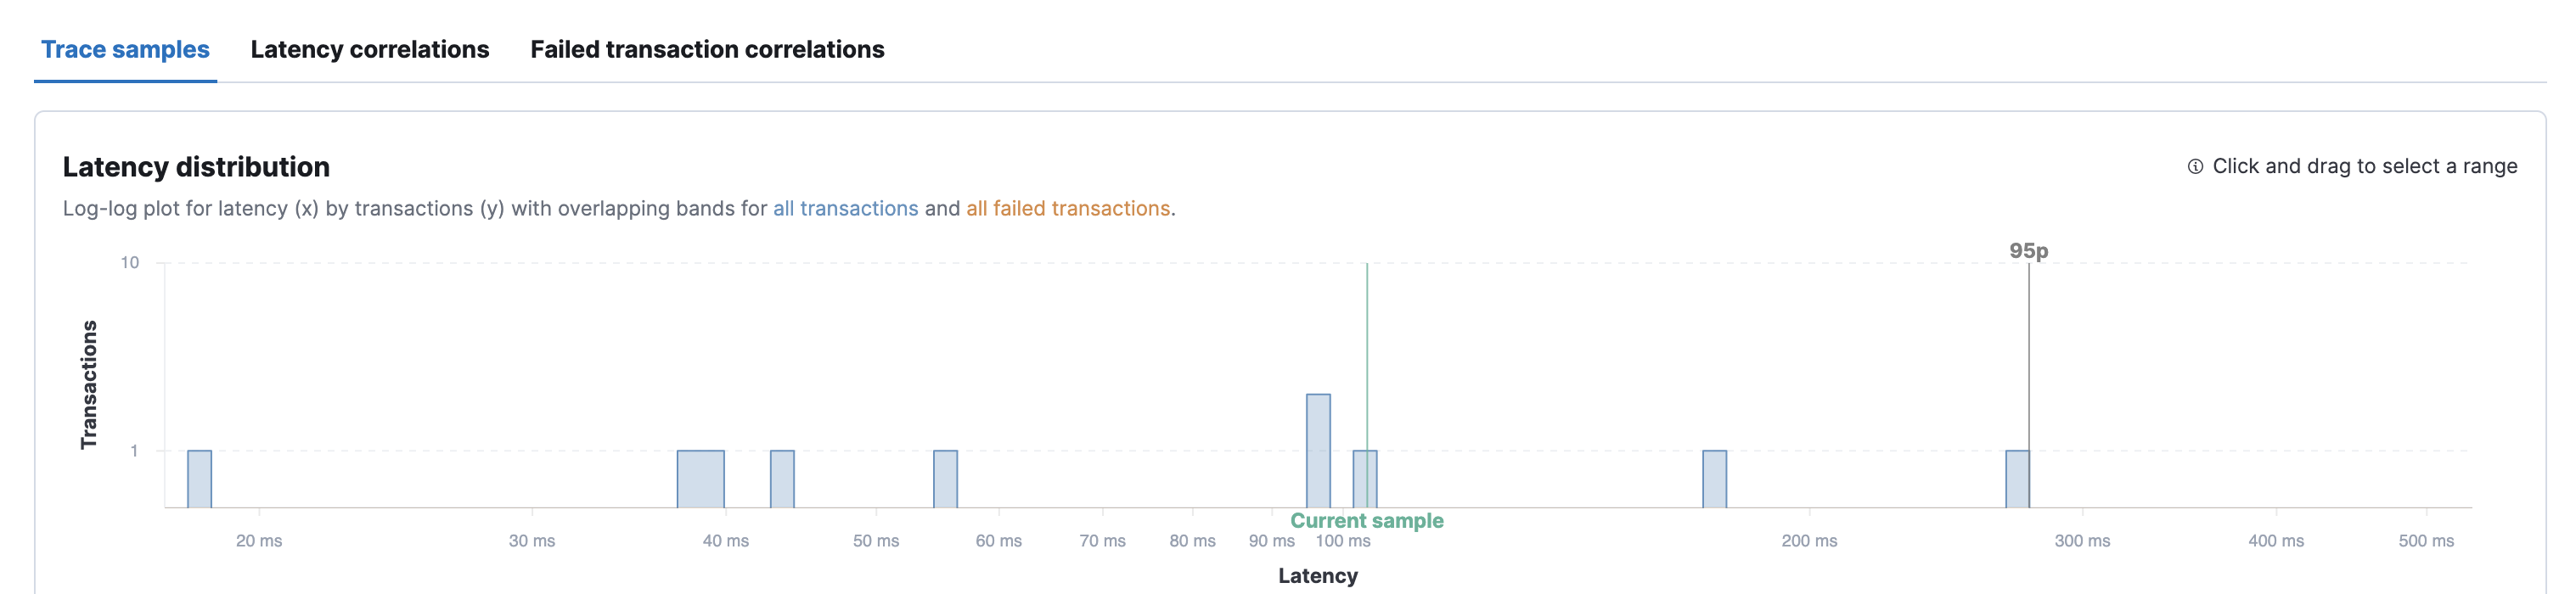Switch to the Latency correlations tab

(371, 49)
